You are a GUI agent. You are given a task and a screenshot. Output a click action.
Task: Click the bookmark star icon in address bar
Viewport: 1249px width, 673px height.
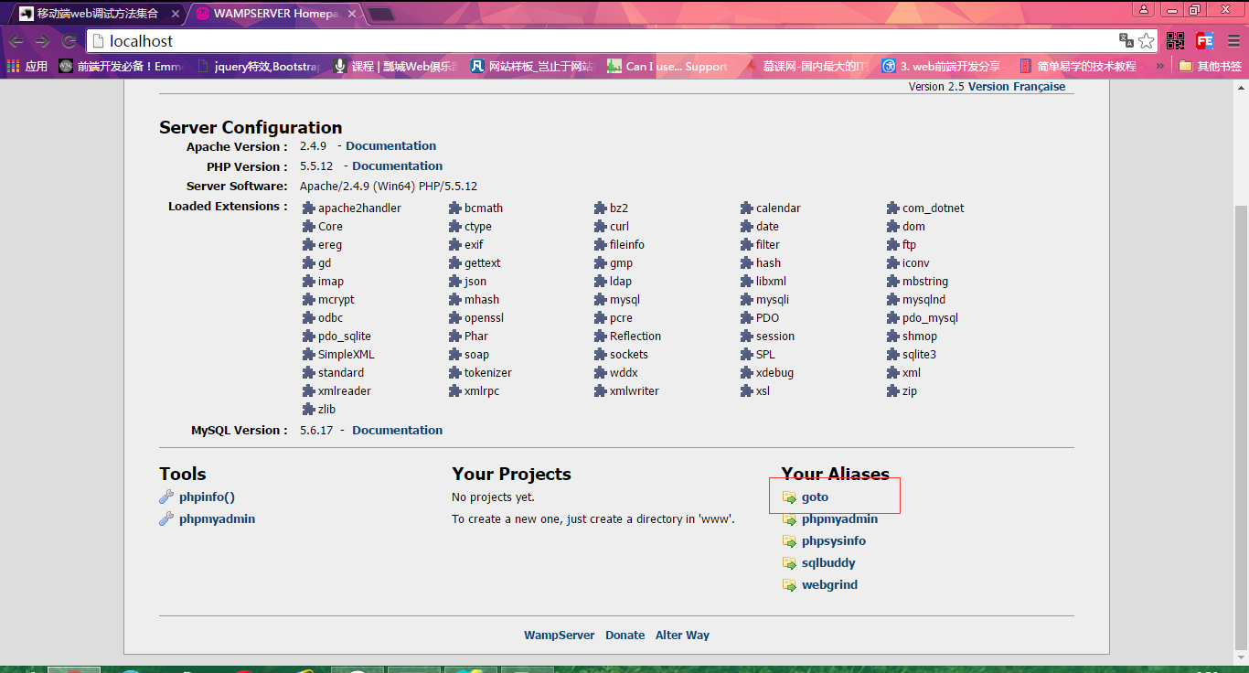point(1146,41)
